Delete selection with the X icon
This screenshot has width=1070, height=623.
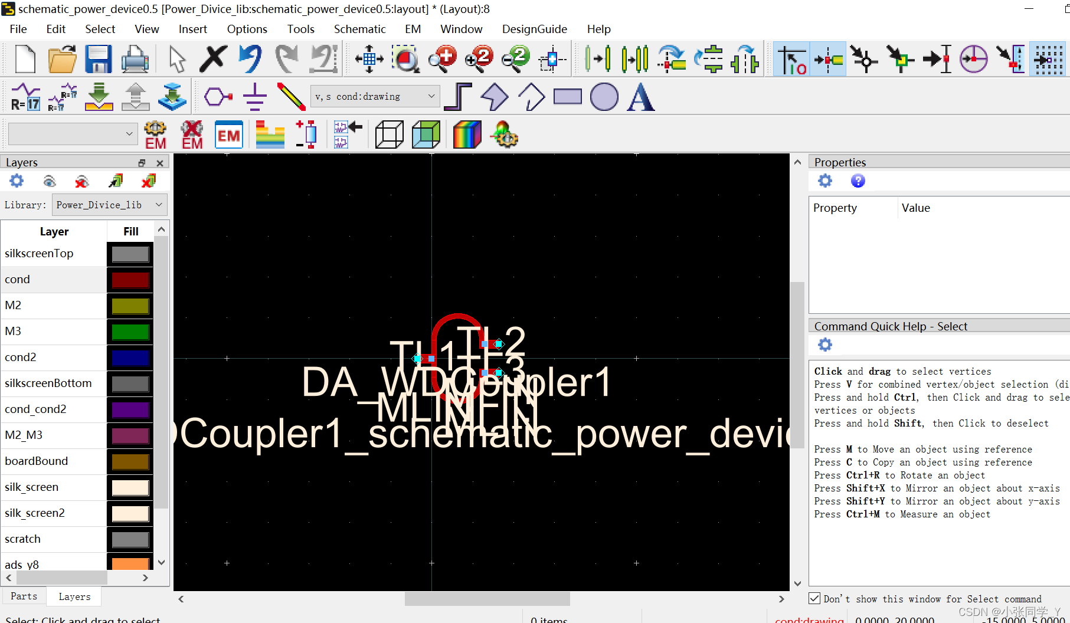pyautogui.click(x=213, y=59)
